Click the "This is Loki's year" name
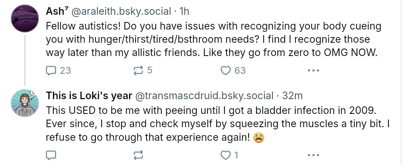 pyautogui.click(x=89, y=96)
